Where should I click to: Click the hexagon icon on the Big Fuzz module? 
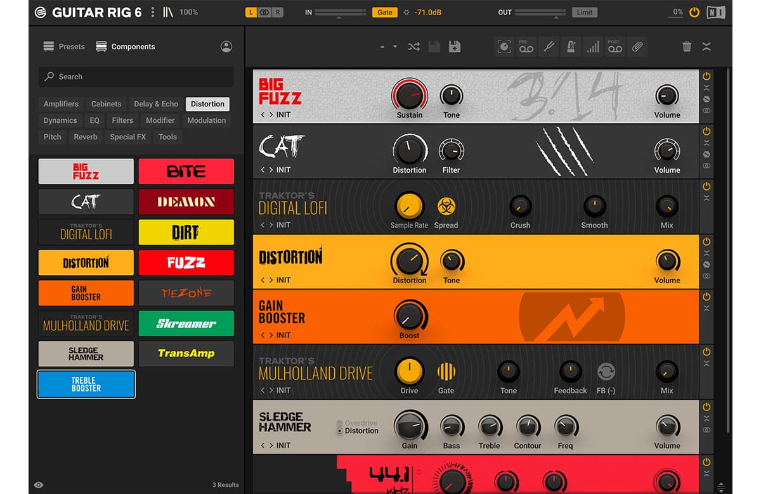(706, 99)
